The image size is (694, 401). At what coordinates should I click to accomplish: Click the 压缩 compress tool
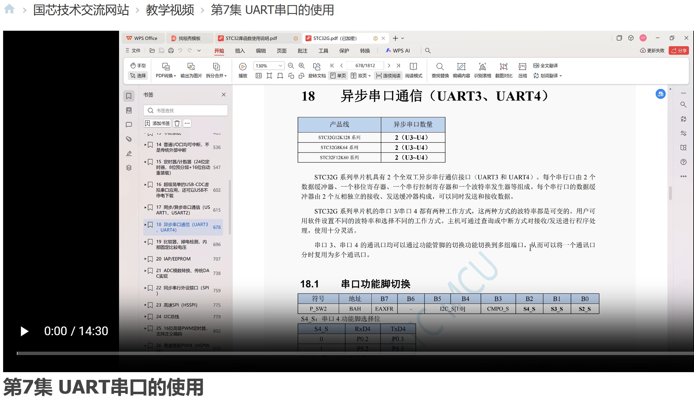coord(523,70)
